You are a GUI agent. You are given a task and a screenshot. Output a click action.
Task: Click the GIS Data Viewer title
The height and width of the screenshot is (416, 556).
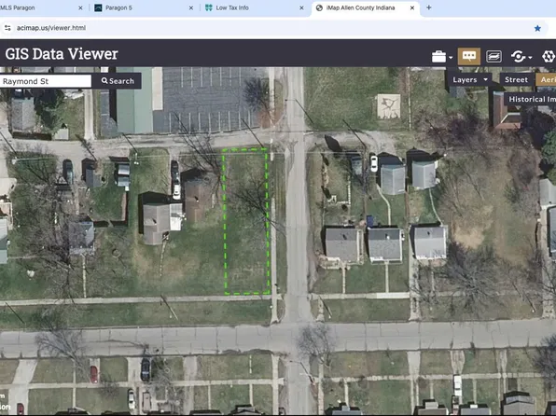click(x=62, y=54)
